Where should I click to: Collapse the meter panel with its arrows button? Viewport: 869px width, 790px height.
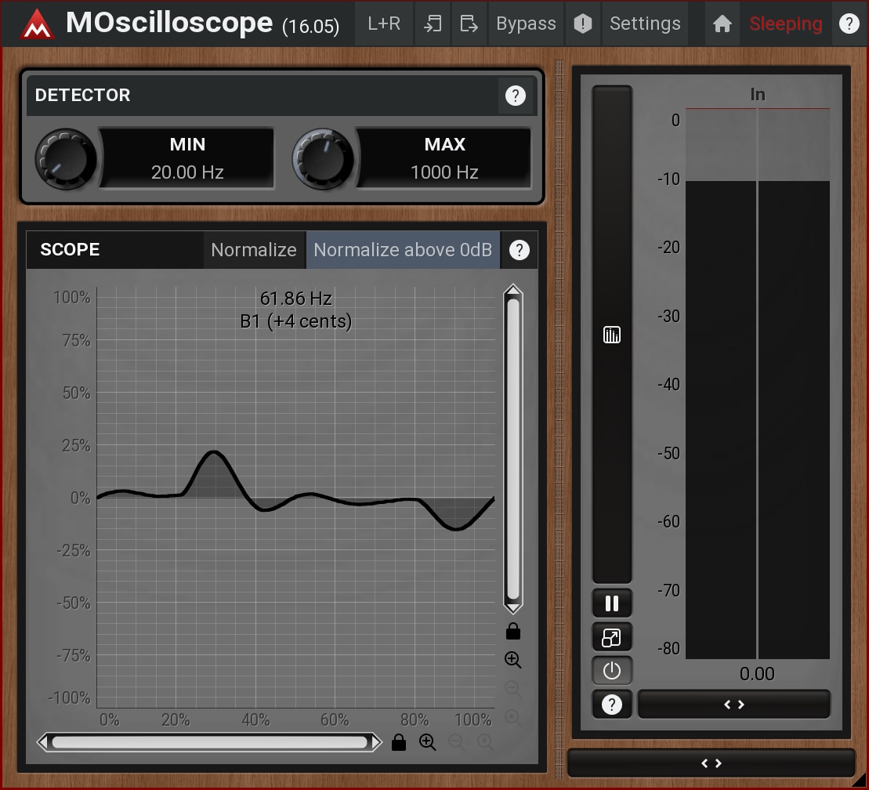point(733,705)
